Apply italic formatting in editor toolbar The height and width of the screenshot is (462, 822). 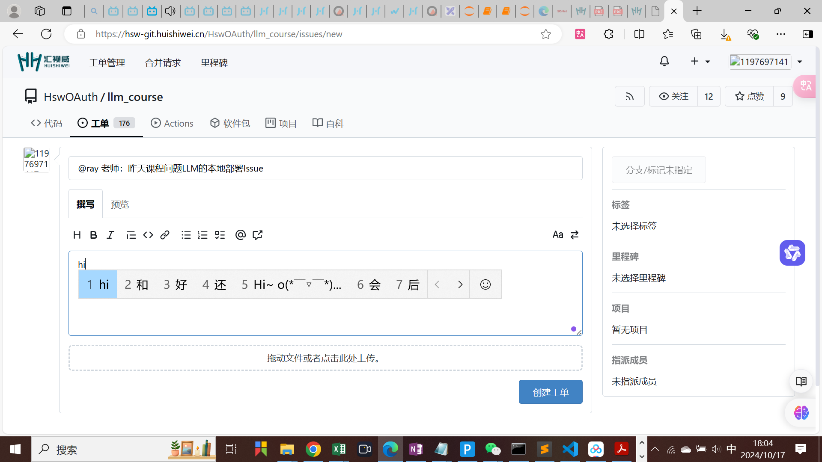pos(110,235)
